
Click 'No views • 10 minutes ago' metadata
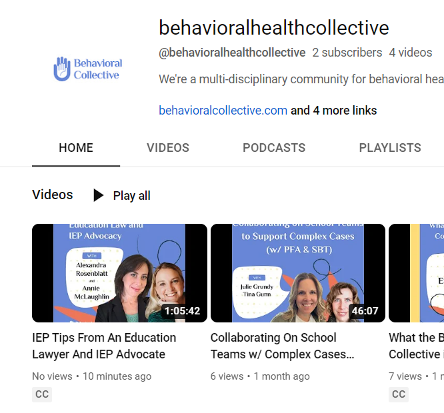pyautogui.click(x=92, y=376)
